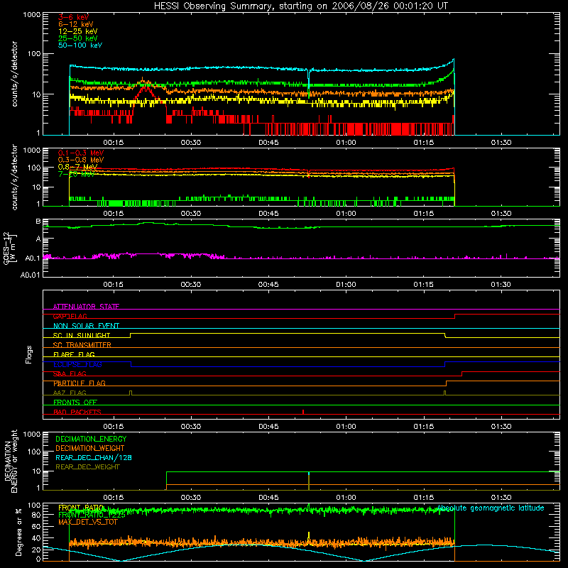The height and width of the screenshot is (568, 568).
Task: Click the 0.3-0.8 MeV legend label
Action: pyautogui.click(x=81, y=160)
